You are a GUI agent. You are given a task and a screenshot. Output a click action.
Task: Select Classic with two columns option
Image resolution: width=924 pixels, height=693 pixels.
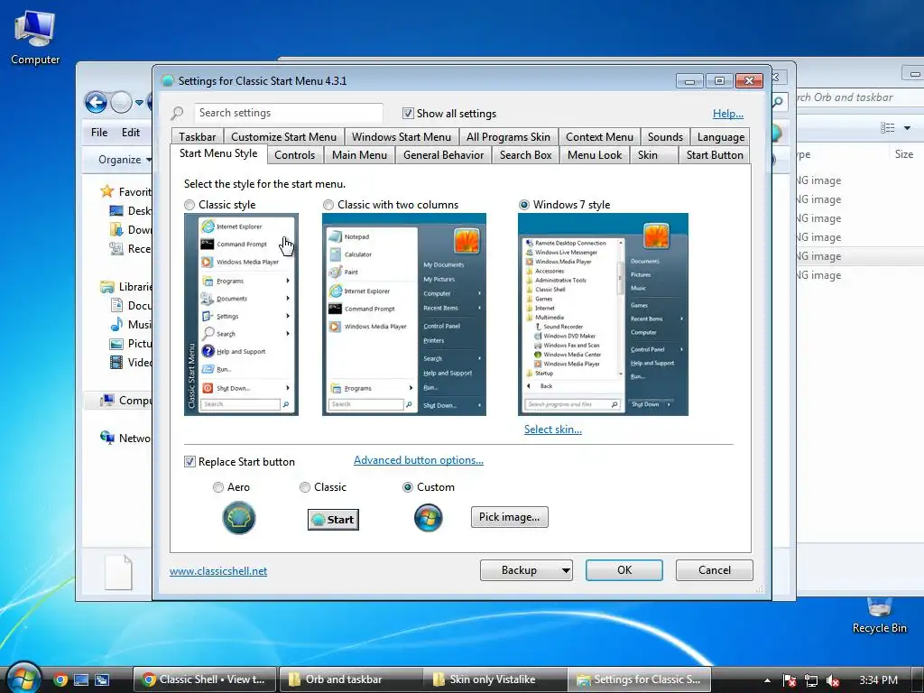(328, 205)
